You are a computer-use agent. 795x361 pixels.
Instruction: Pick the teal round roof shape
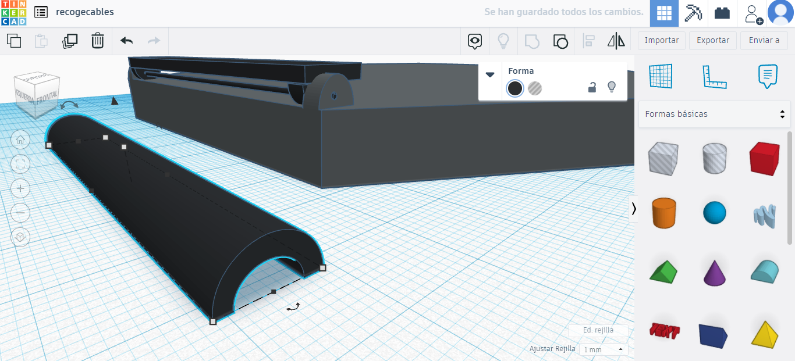(764, 271)
